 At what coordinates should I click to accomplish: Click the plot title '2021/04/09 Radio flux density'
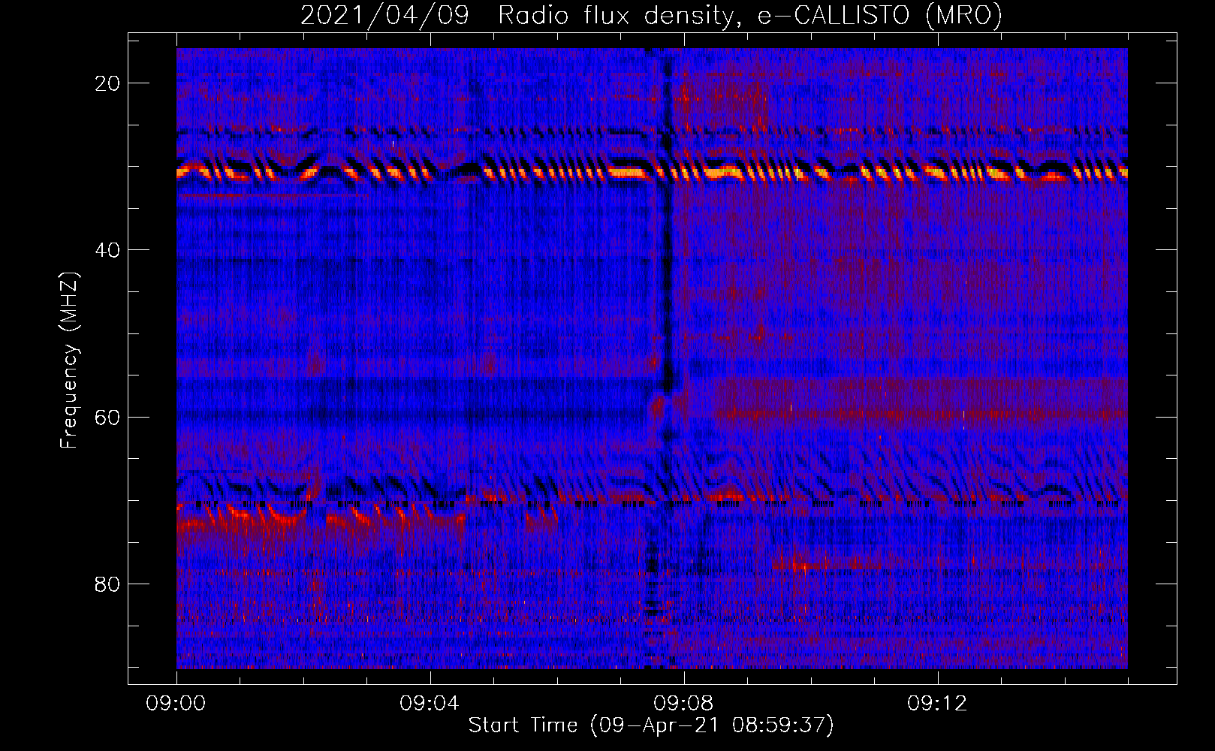[651, 15]
